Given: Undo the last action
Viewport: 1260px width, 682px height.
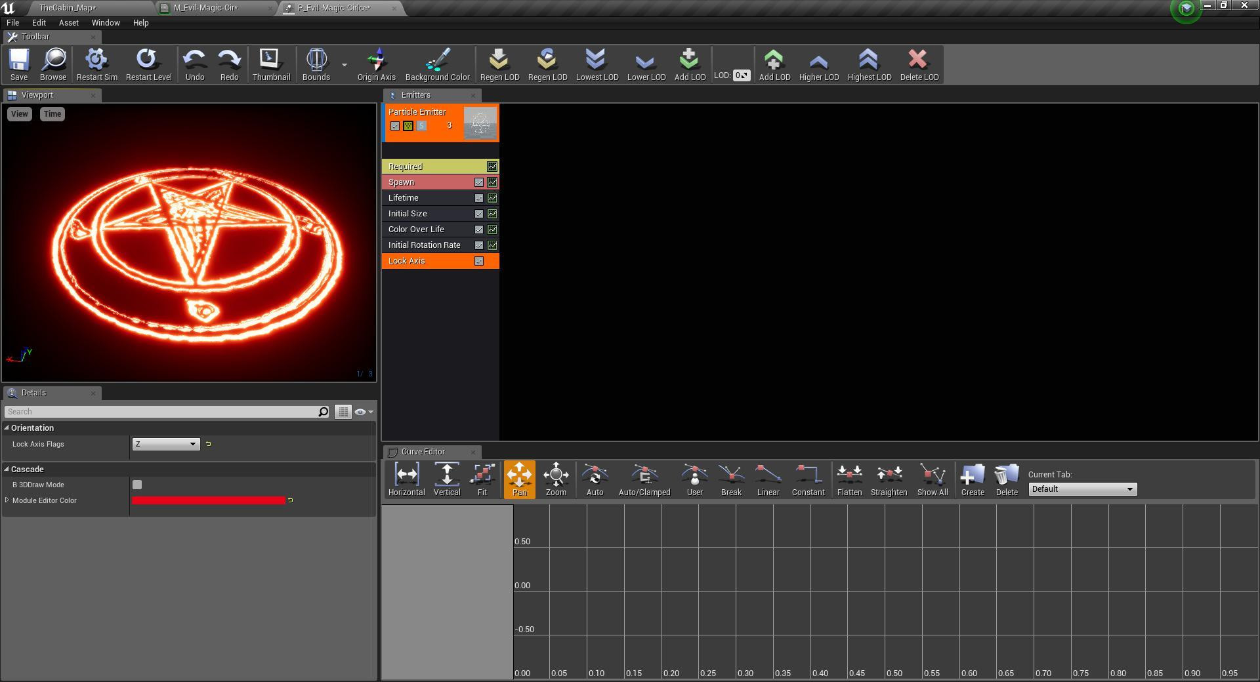Looking at the screenshot, I should [x=195, y=64].
